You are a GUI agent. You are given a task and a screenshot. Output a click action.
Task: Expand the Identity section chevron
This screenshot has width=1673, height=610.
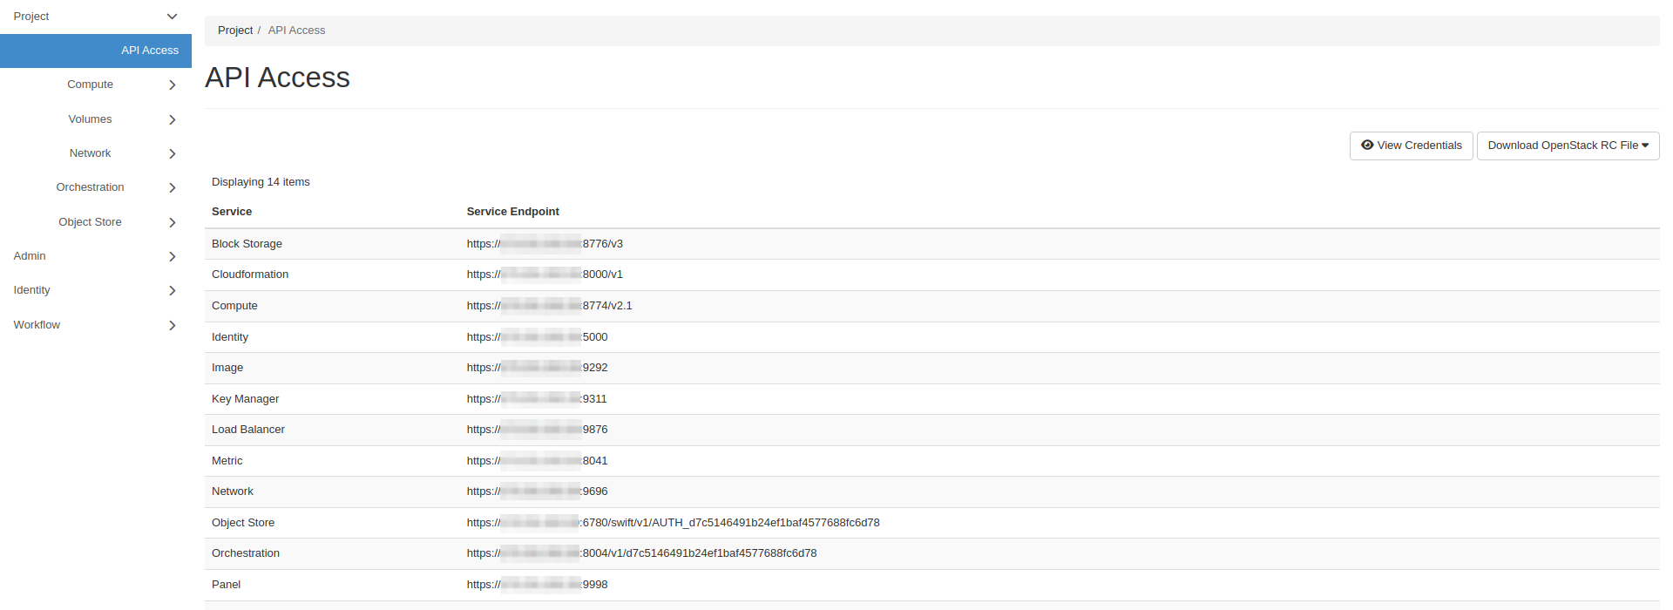pyautogui.click(x=172, y=290)
